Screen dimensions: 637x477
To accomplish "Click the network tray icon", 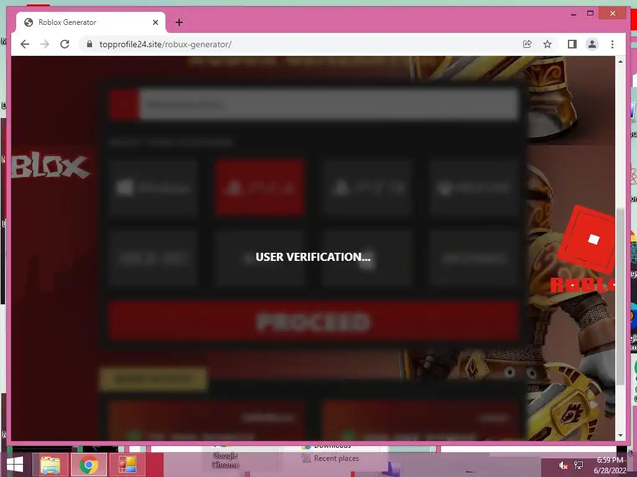I will (x=579, y=465).
